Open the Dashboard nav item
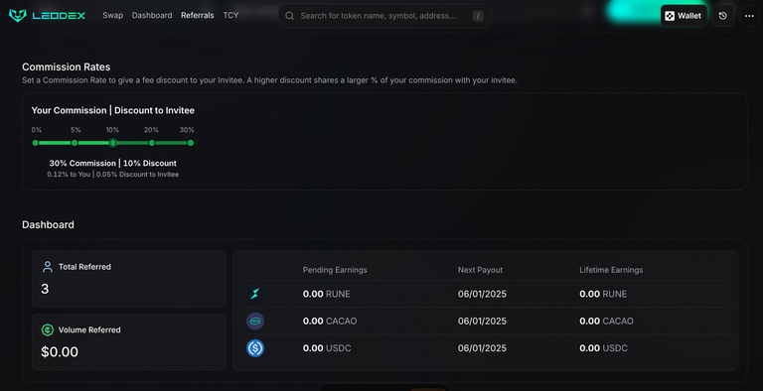This screenshot has height=391, width=763. click(152, 16)
